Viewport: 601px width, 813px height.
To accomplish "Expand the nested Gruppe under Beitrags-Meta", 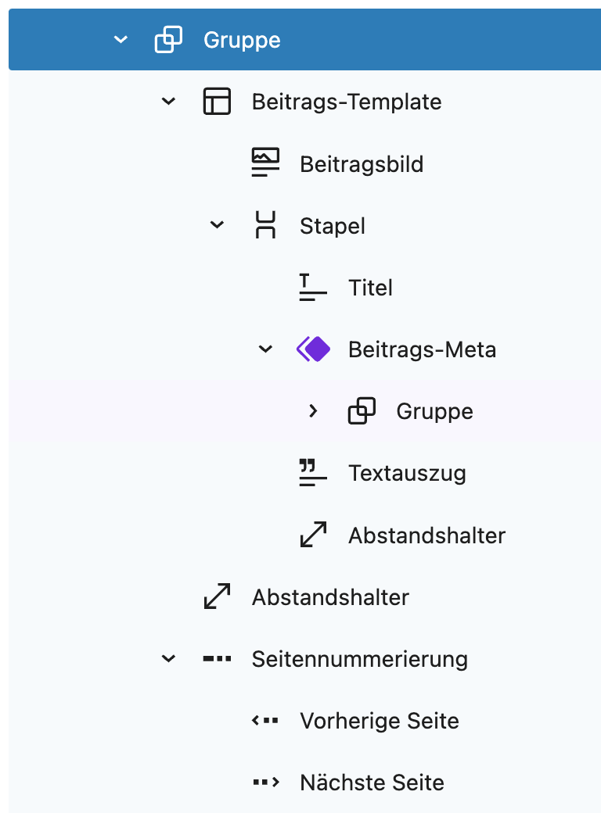I will tap(313, 411).
